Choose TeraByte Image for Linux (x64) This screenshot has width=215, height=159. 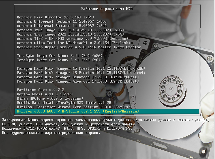(x=59, y=60)
